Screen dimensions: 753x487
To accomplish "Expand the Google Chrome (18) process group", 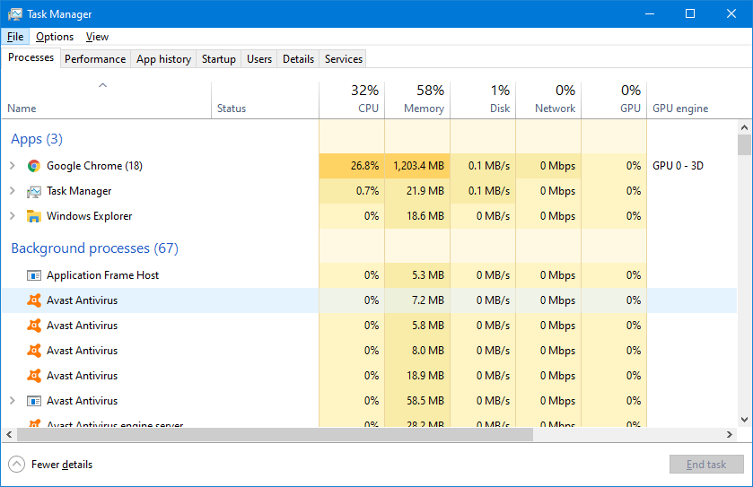I will (13, 166).
